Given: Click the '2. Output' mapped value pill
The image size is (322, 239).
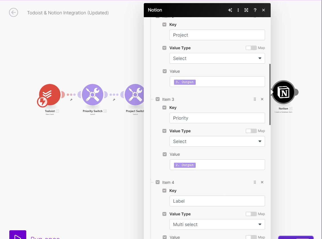Looking at the screenshot, I should [x=185, y=165].
